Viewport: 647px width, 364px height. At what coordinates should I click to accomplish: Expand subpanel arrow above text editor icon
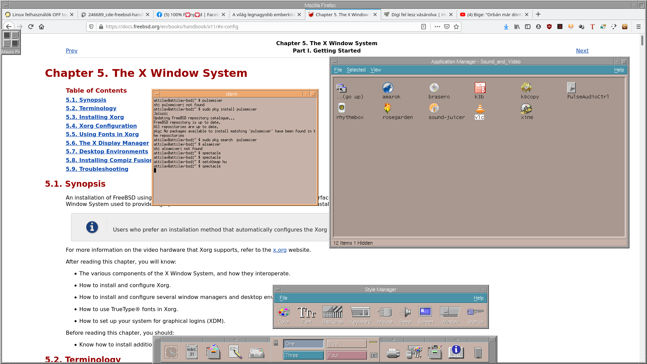pyautogui.click(x=236, y=339)
